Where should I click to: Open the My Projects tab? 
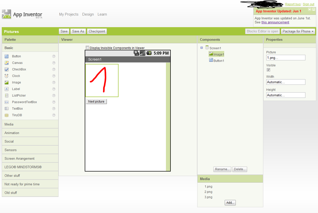pos(69,14)
